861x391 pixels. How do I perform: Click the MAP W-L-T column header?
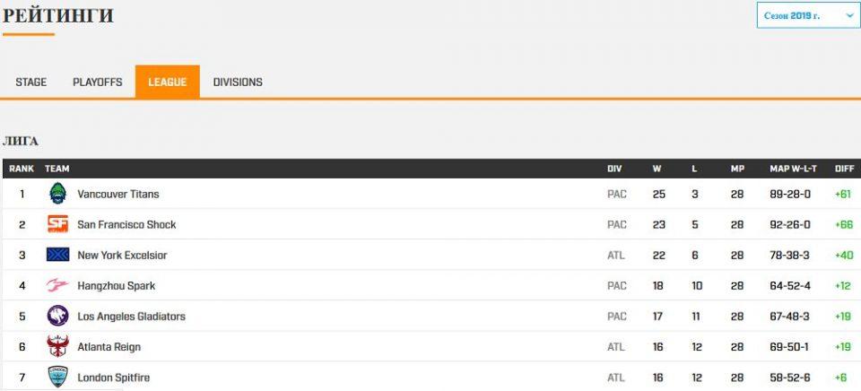(789, 169)
